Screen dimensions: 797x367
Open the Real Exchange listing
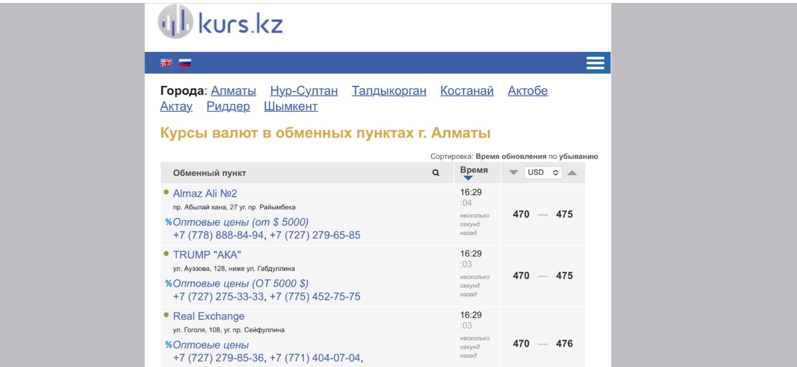tap(208, 316)
